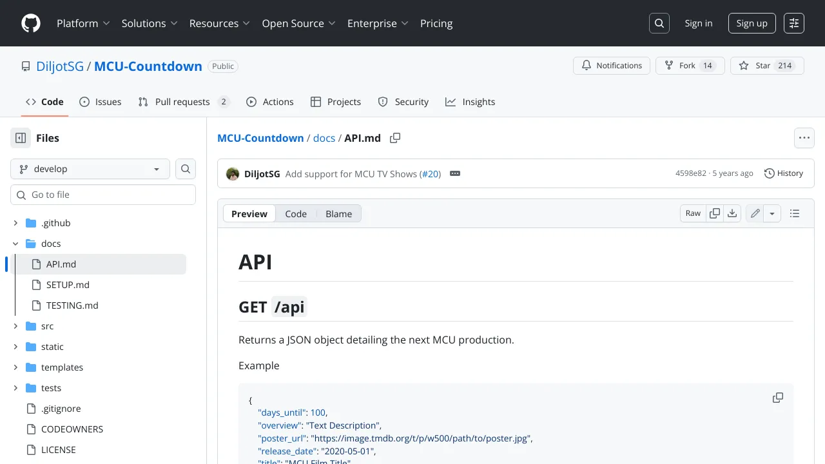The width and height of the screenshot is (825, 464).
Task: Open the search magnifier in the header
Action: 659,23
